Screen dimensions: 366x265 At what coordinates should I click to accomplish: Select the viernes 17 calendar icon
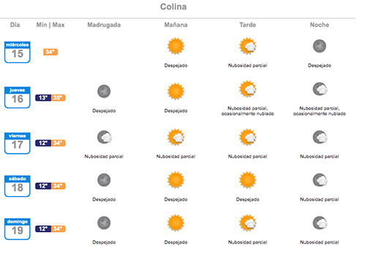(18, 143)
